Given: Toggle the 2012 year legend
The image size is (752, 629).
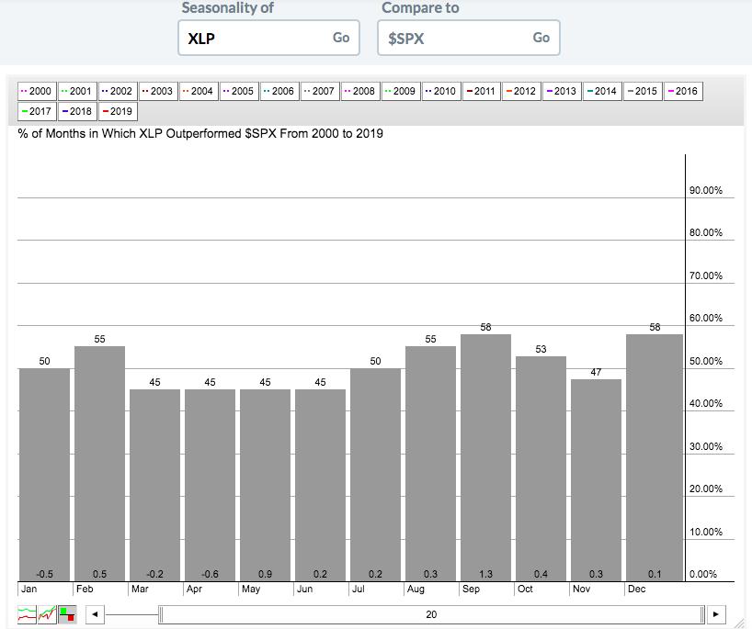Looking at the screenshot, I should tap(522, 91).
